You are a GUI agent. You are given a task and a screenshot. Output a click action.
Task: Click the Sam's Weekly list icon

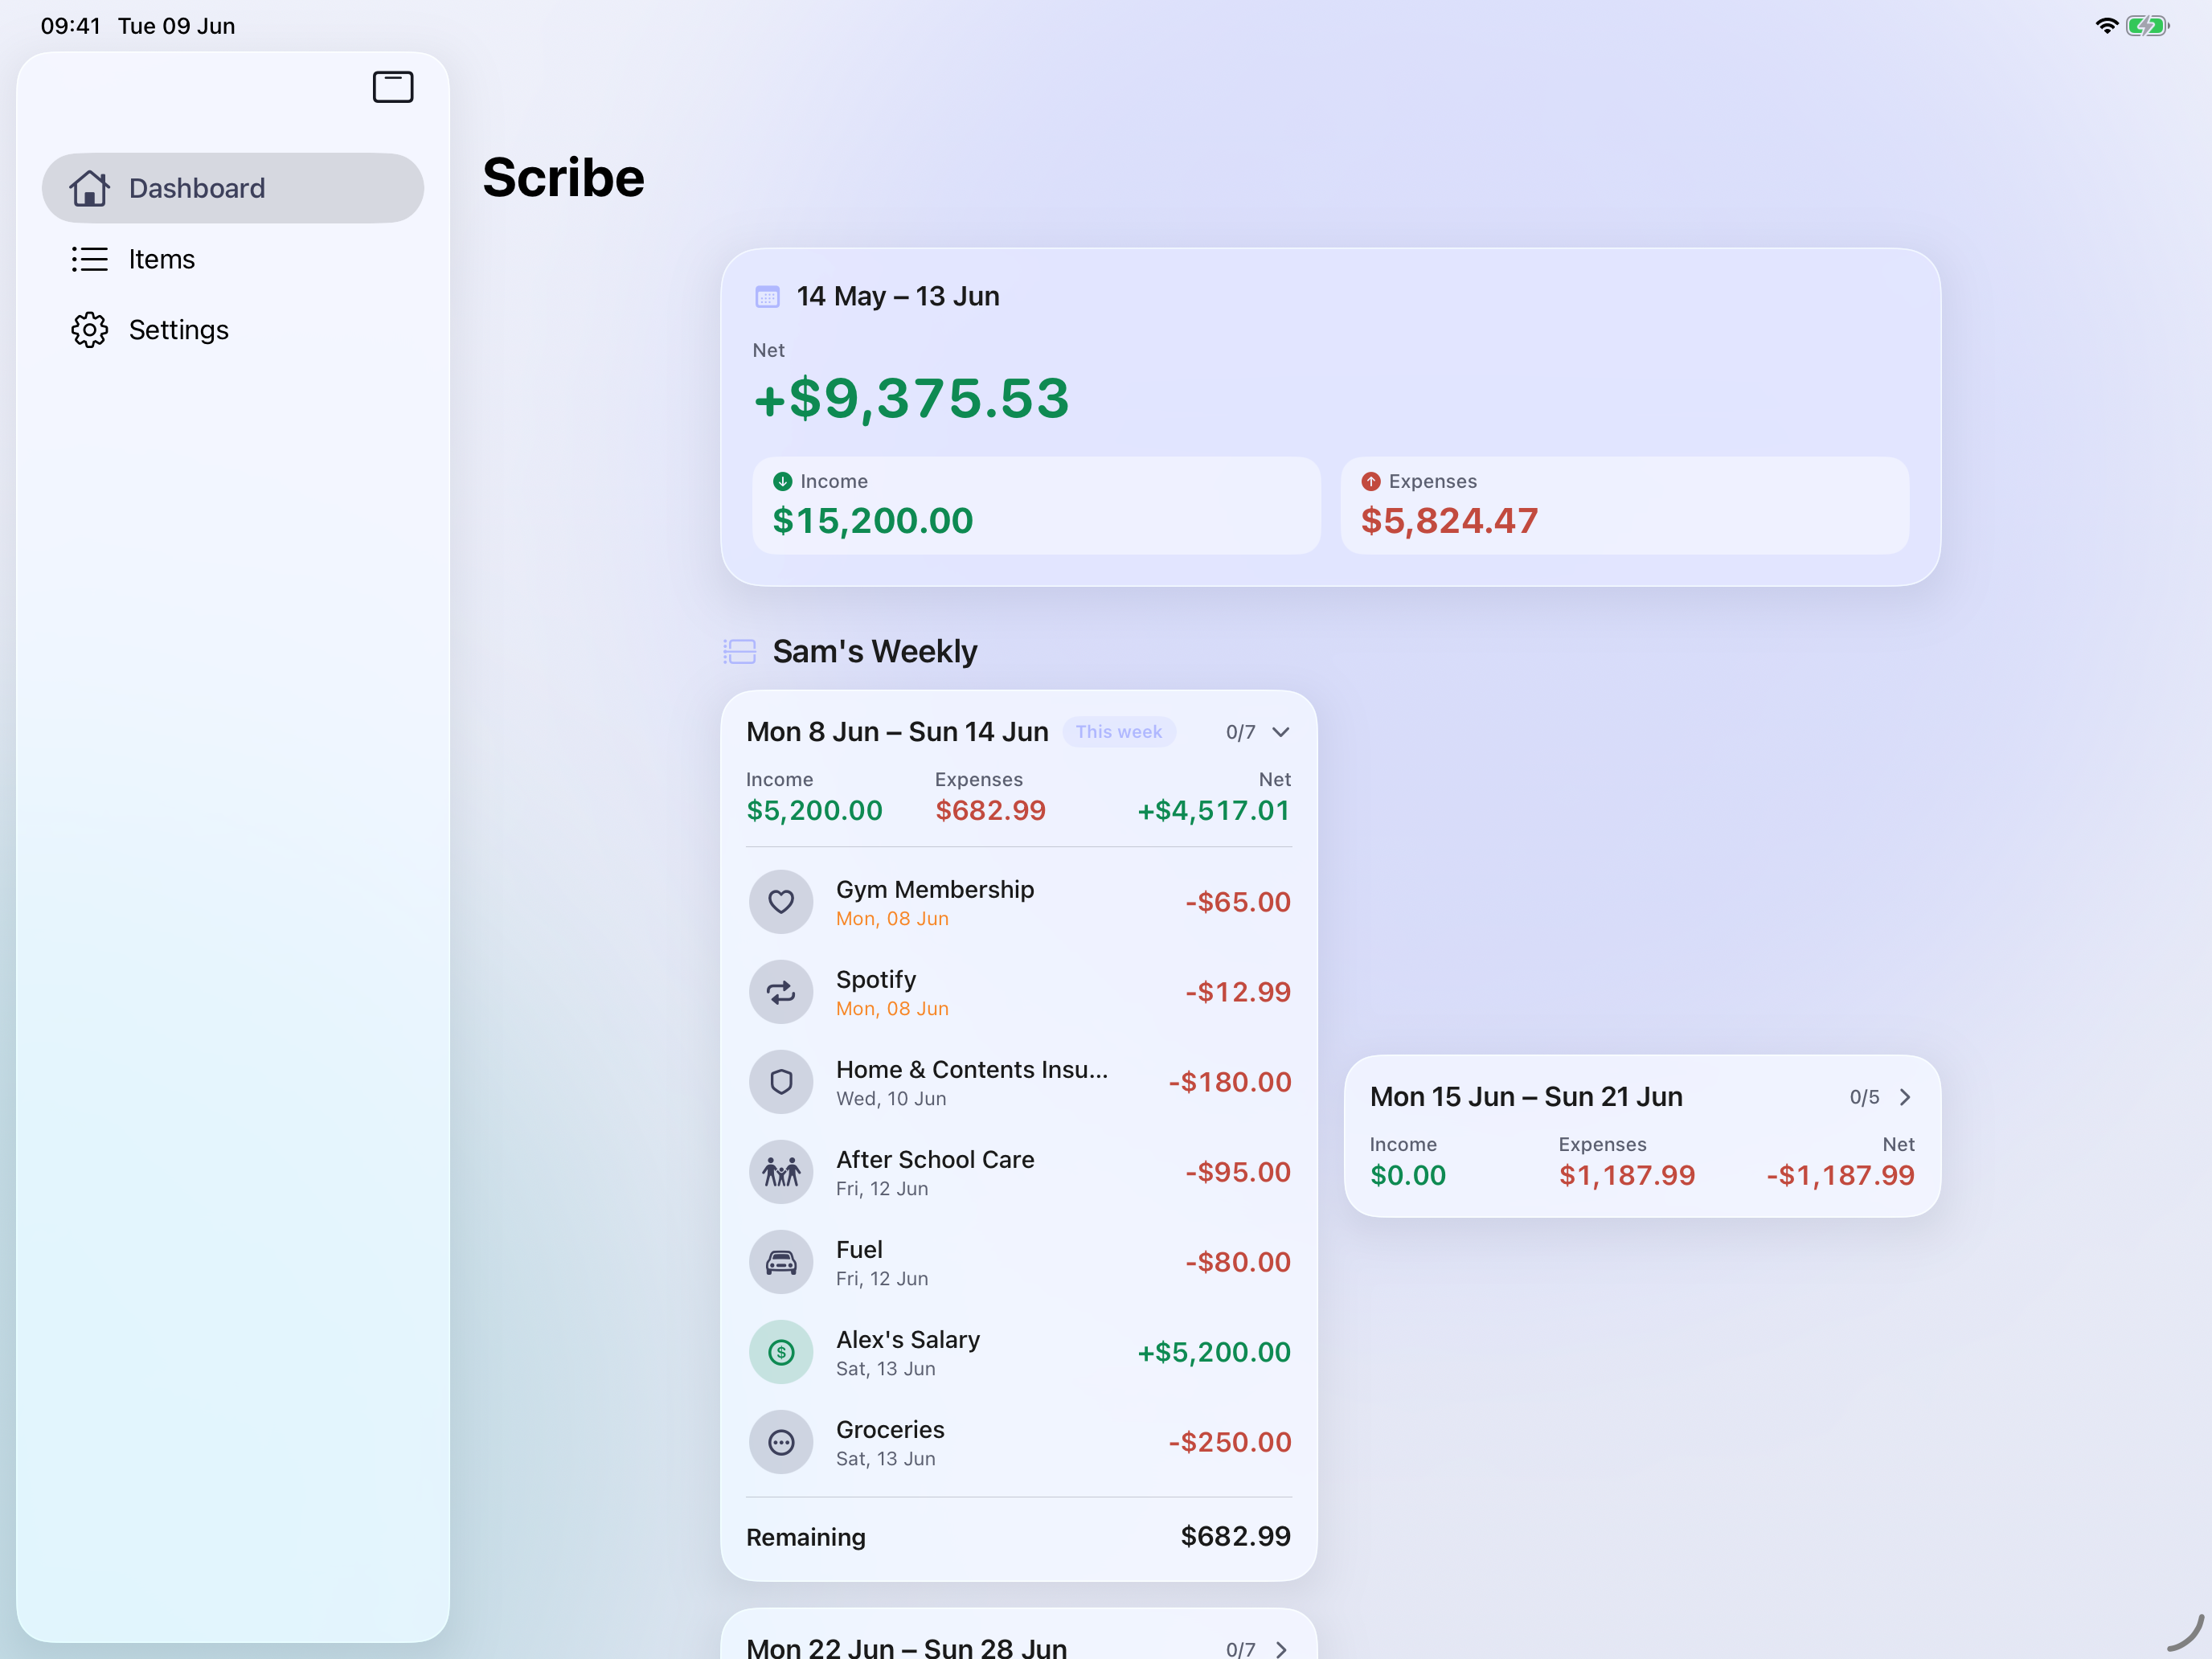click(739, 652)
